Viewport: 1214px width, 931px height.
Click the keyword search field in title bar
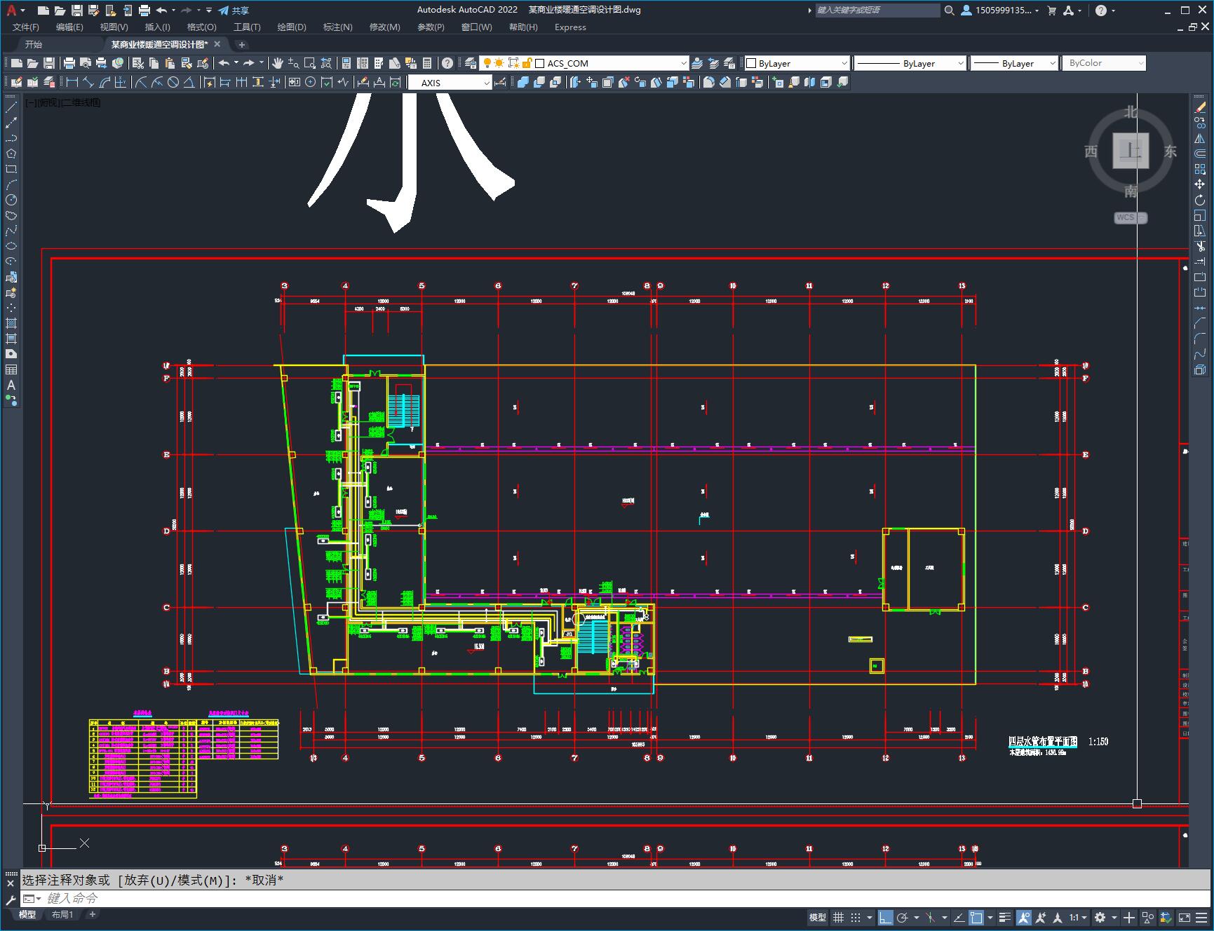877,11
